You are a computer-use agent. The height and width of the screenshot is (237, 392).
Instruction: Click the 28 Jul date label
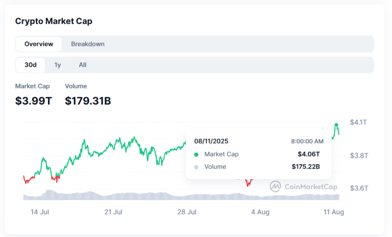pos(187,212)
